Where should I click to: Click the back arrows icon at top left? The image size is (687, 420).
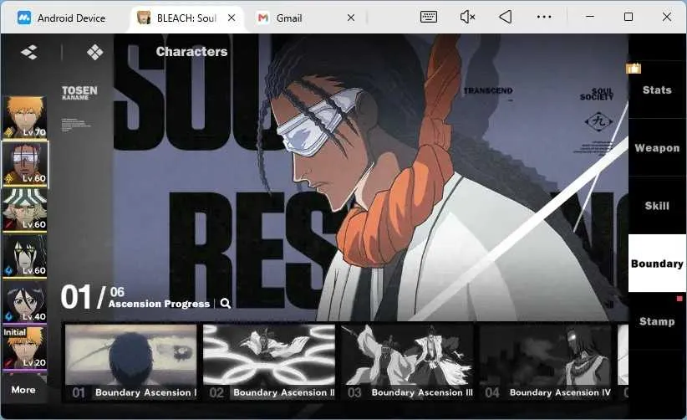[29, 52]
